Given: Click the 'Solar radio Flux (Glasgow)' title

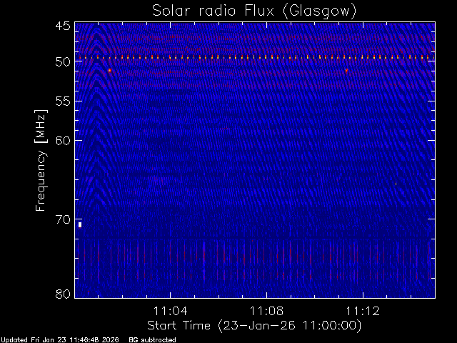Looking at the screenshot, I should tap(254, 11).
